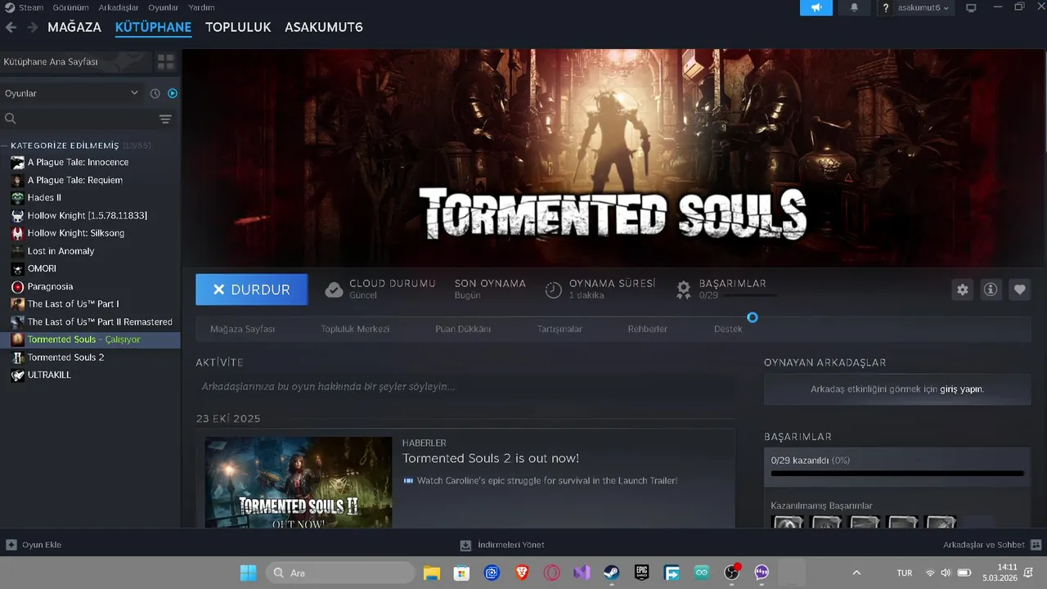Click the giriş yapın link
This screenshot has height=589, width=1047.
(x=961, y=389)
